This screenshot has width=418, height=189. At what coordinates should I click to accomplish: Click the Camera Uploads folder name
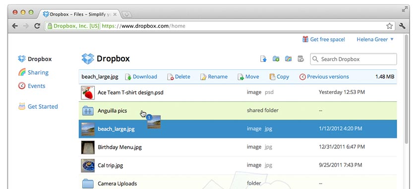[x=117, y=184]
